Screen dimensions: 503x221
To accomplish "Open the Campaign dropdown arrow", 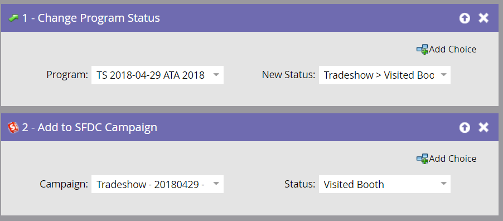I will [x=216, y=184].
